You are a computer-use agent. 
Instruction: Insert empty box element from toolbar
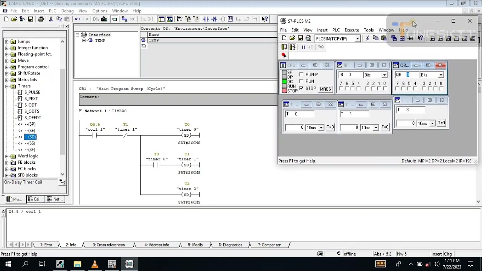pyautogui.click(x=230, y=19)
